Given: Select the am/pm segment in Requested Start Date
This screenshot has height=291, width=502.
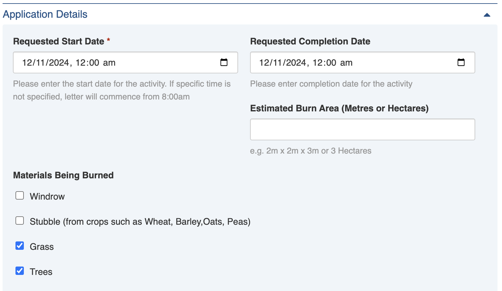Looking at the screenshot, I should (109, 63).
